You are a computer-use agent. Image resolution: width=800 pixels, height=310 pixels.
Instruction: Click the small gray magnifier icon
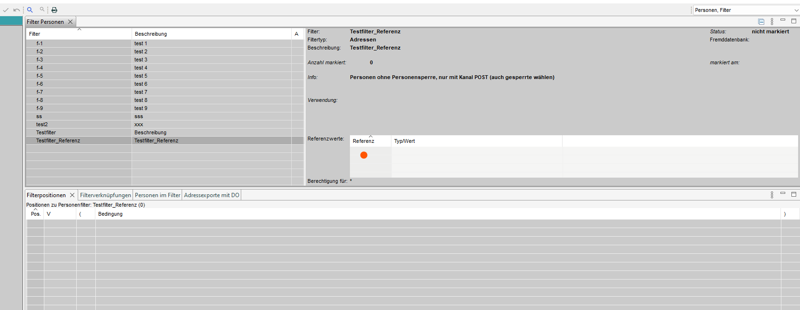[42, 10]
